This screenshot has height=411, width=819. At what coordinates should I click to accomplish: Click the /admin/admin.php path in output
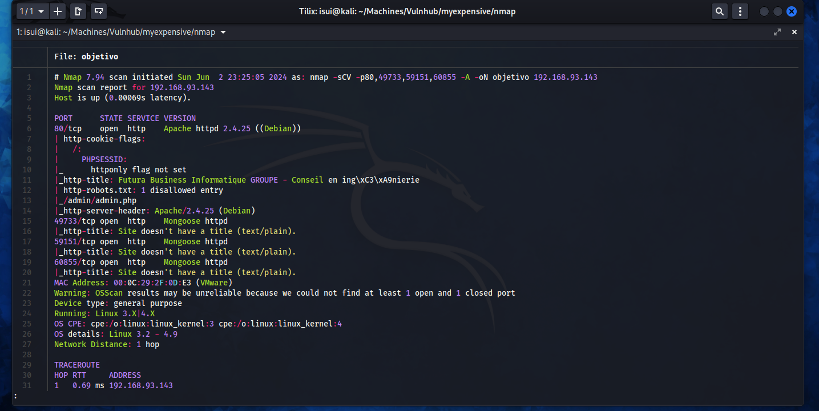point(100,200)
